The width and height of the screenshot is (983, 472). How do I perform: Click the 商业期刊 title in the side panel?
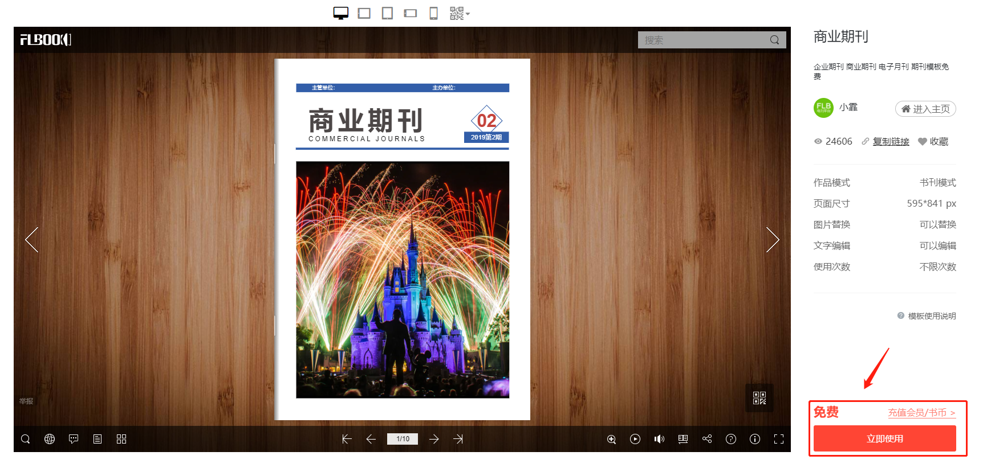point(841,37)
